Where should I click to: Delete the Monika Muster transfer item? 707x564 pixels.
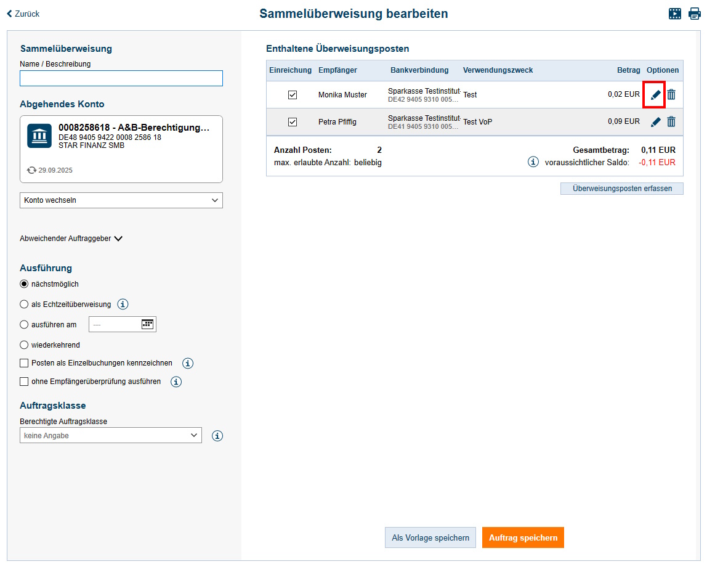(x=671, y=94)
